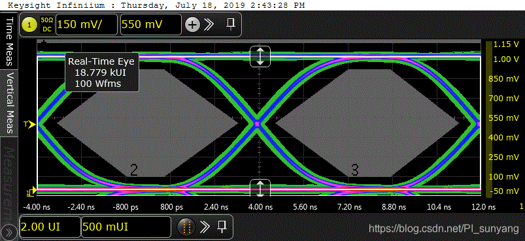Edit the 150 mV/ vertical scale field
The image size is (525, 241).
[86, 24]
